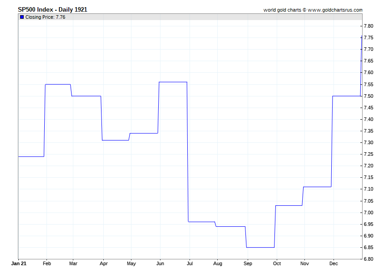
Task: Click the September low segment at 6.85
Action: click(260, 247)
